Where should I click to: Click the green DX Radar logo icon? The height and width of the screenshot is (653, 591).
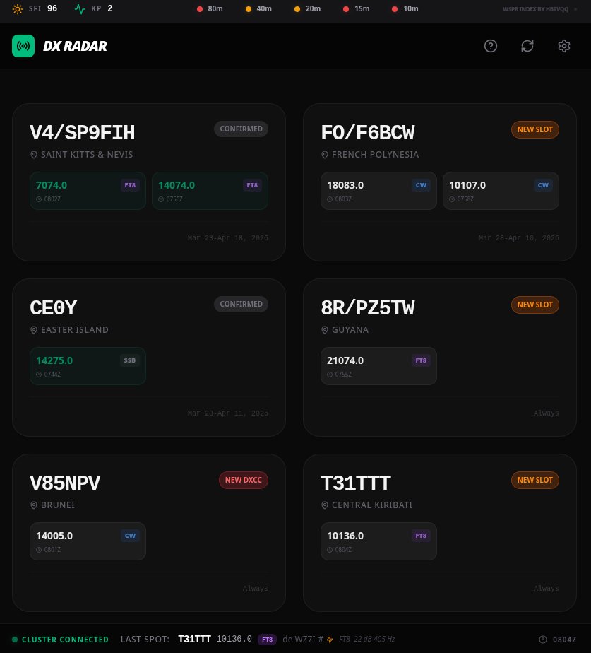[23, 46]
